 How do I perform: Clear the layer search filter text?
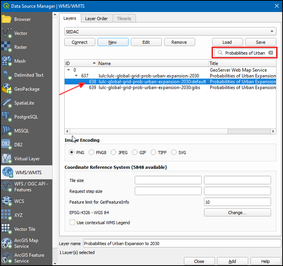271,53
